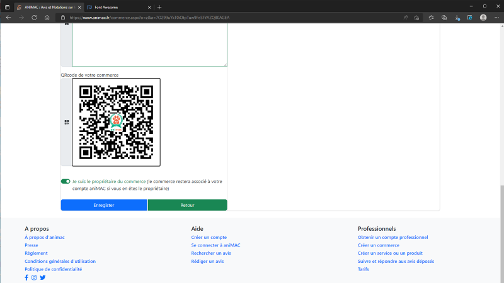
Task: Add page to favorites star icon
Action: [x=416, y=18]
